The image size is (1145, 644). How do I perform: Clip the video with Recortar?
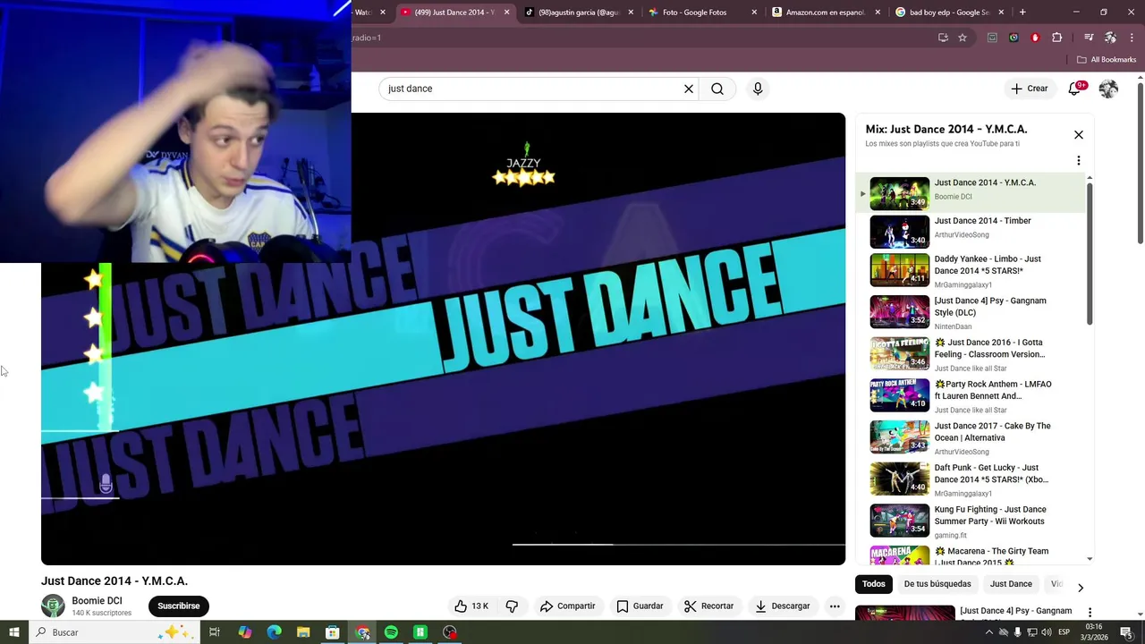tap(708, 606)
